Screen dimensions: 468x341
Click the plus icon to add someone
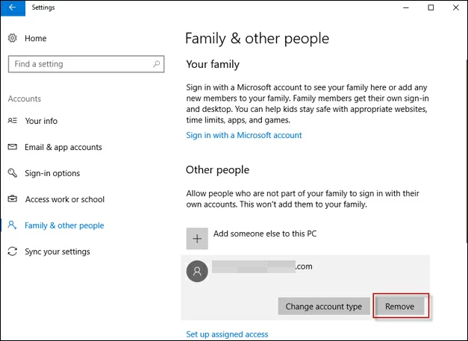[x=197, y=238]
